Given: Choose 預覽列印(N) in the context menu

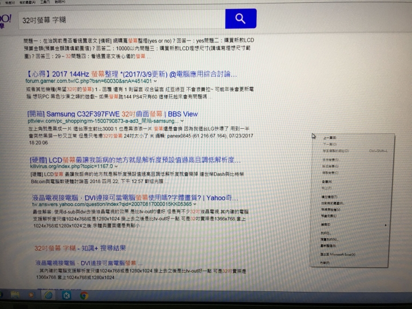Looking at the screenshot, I should point(329,239).
